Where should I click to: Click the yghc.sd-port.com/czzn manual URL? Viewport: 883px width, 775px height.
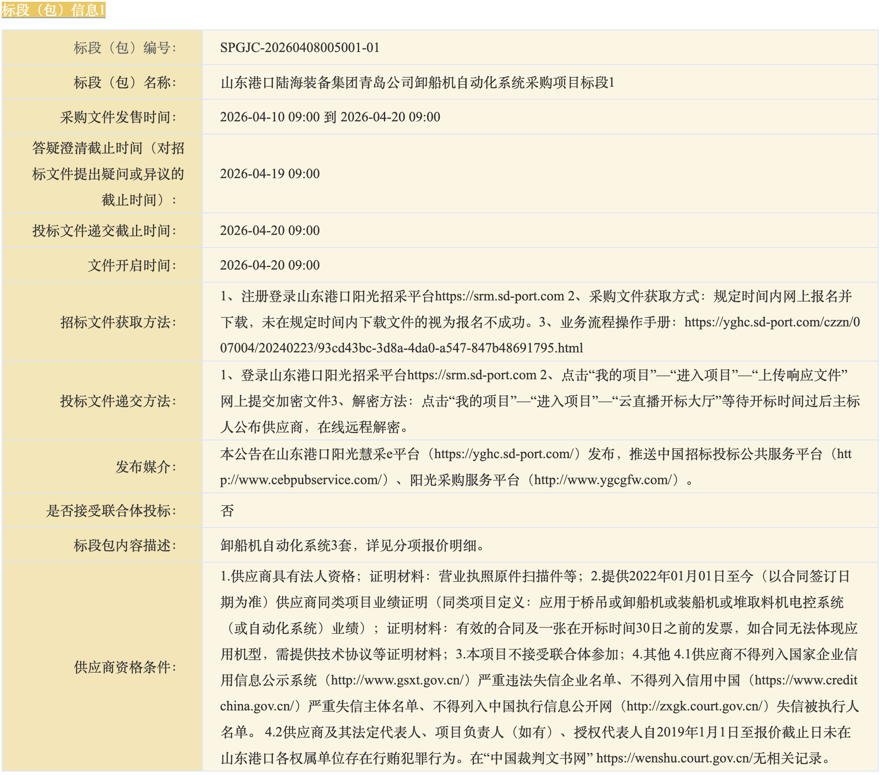tap(772, 322)
